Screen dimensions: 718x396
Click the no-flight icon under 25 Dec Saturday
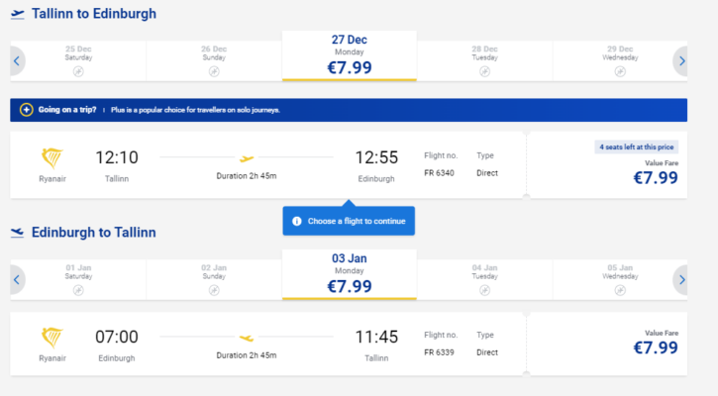coord(78,71)
